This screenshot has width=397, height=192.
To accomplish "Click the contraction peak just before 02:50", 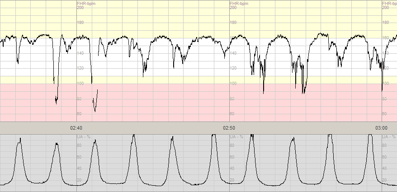I will click(x=213, y=136).
